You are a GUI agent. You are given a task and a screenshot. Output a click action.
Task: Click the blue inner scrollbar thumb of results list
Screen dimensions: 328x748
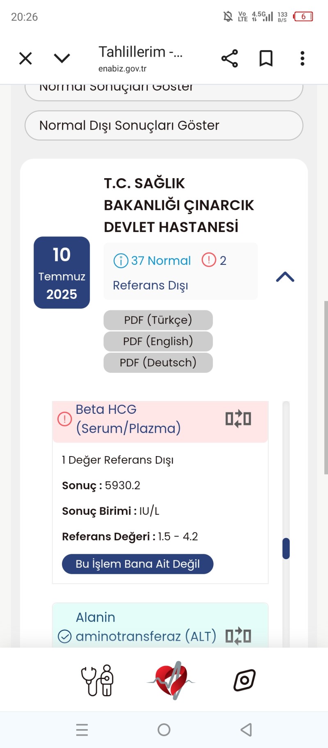coord(286,548)
